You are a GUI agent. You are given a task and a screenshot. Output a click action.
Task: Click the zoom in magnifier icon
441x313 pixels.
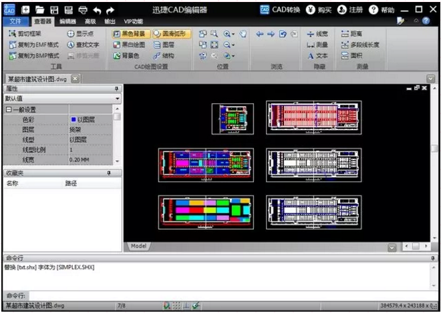(227, 34)
